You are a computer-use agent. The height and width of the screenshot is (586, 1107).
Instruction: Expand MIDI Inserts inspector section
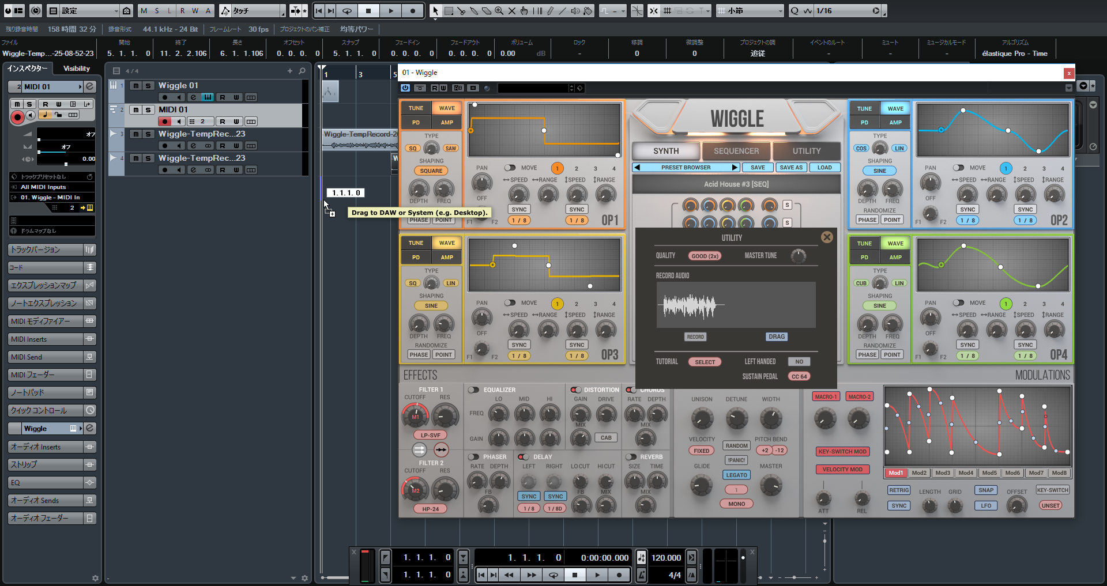click(52, 339)
